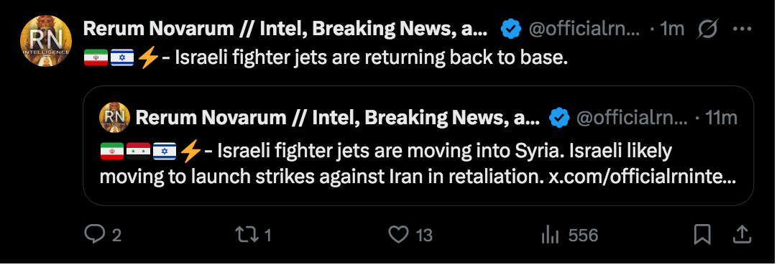Image resolution: width=782 pixels, height=265 pixels.
Task: Click the verified badge in quoted post
Action: coord(559,118)
